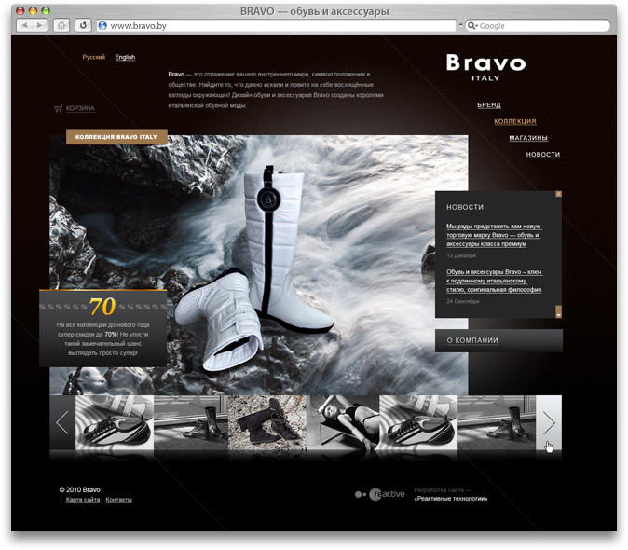Go back with the browser back arrow
Image resolution: width=628 pixels, height=550 pixels.
click(x=25, y=26)
